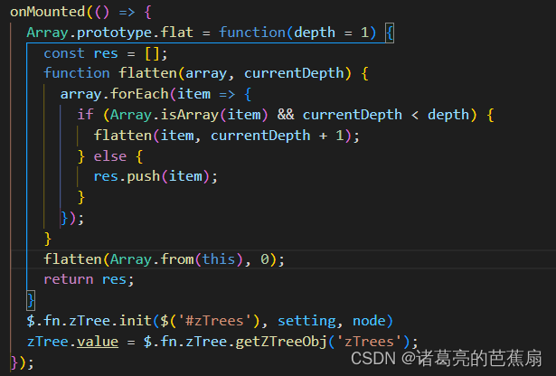Click highlighted closing brace below 'return res;'
556x376 pixels.
31,300
